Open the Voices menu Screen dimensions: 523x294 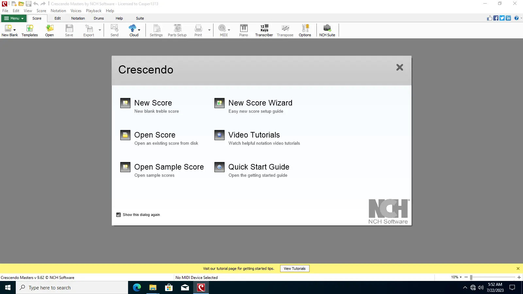[76, 11]
